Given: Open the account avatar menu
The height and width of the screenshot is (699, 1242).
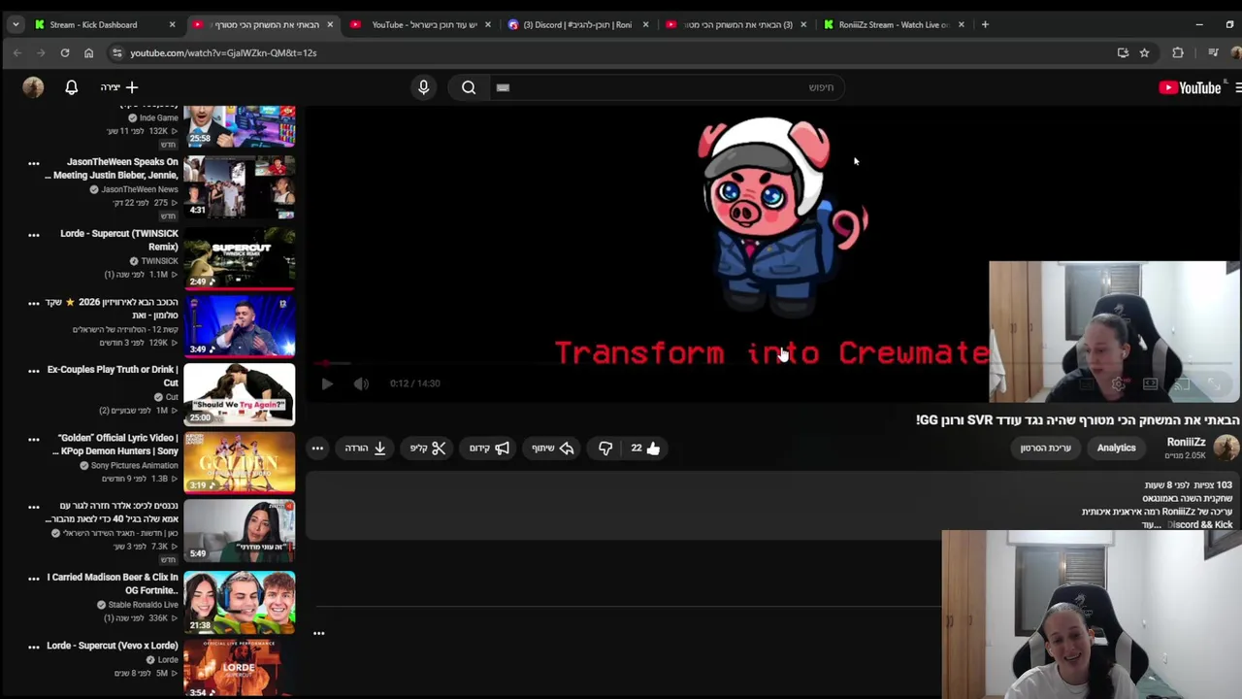Looking at the screenshot, I should click(x=33, y=87).
